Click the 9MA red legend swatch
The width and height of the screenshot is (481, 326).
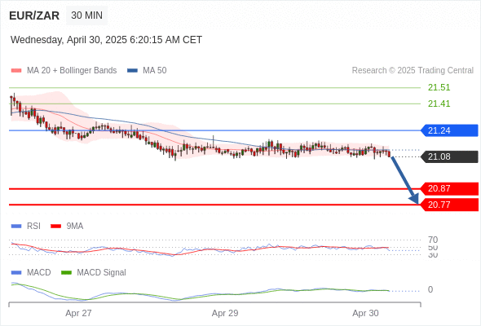click(x=55, y=227)
